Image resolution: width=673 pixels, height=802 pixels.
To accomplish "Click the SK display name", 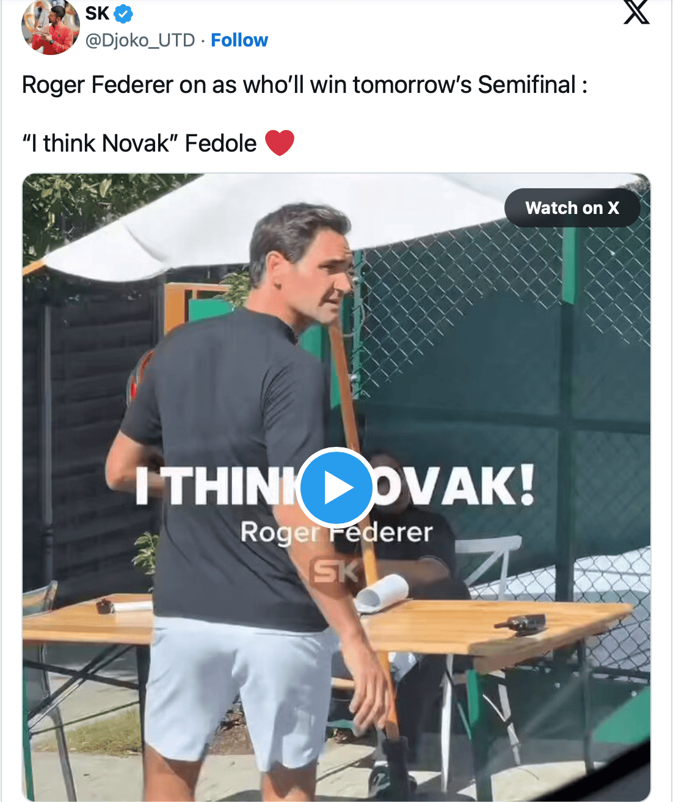I will pos(97,13).
